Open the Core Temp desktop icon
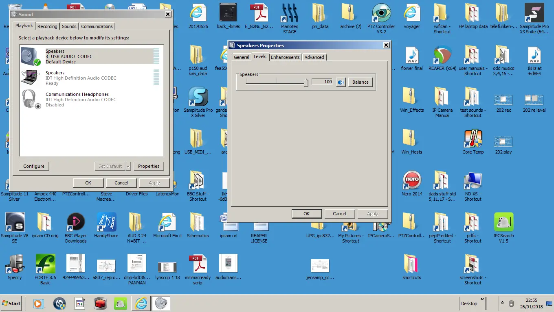Screen dimensions: 554x312 click(x=473, y=141)
